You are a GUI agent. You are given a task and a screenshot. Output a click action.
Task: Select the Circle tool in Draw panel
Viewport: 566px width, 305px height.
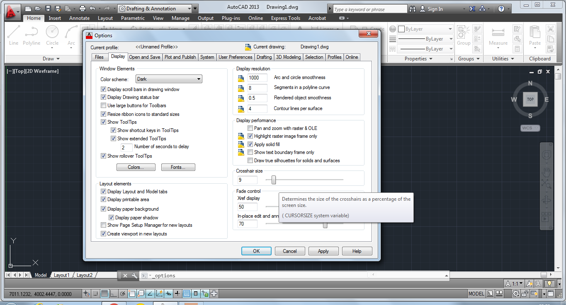[x=52, y=35]
